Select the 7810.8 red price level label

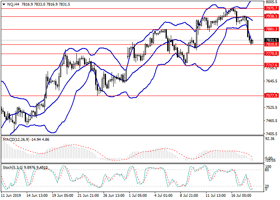point(271,44)
